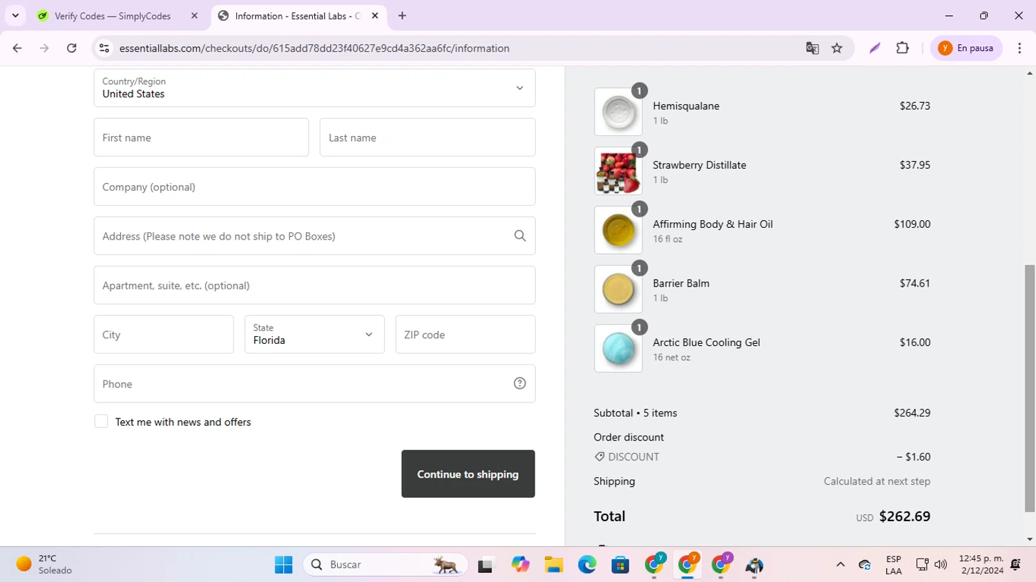
Task: Click the Hemisqualane product name
Action: click(686, 106)
